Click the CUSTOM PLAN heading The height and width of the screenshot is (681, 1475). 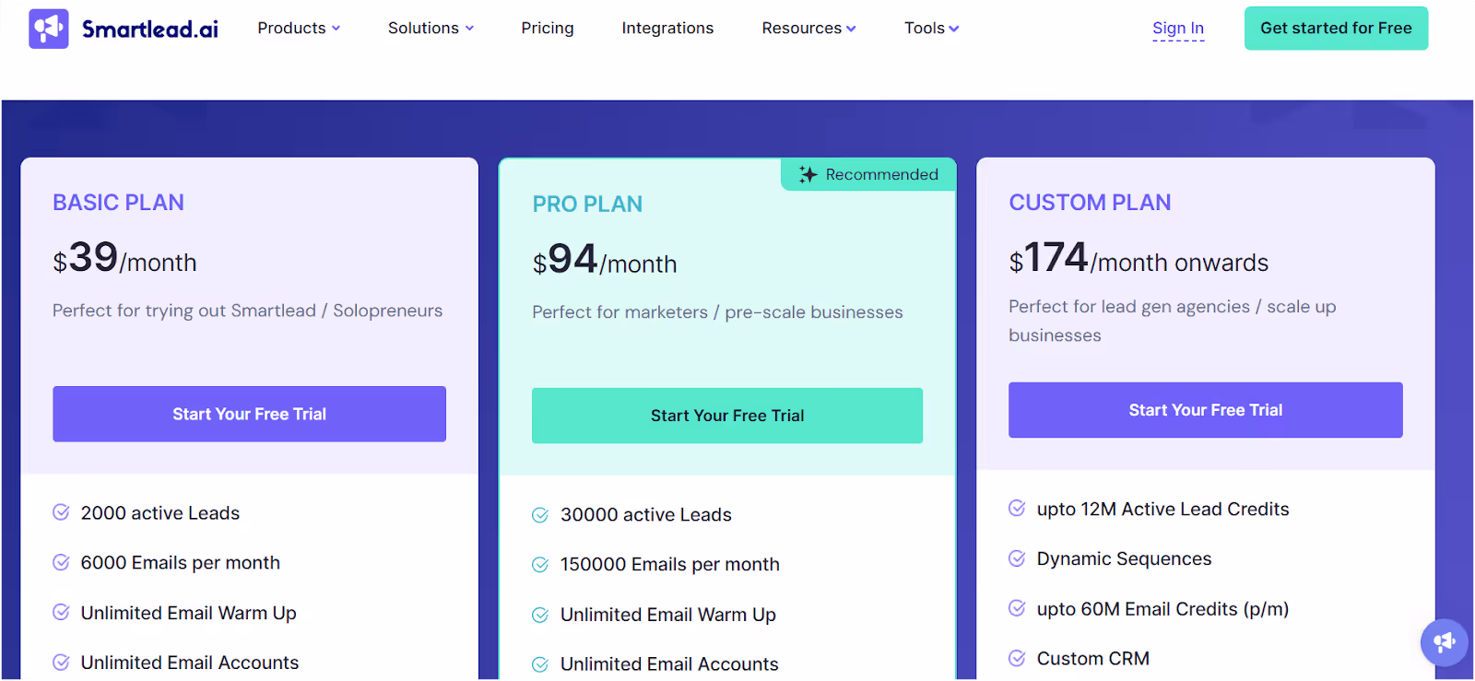tap(1090, 203)
